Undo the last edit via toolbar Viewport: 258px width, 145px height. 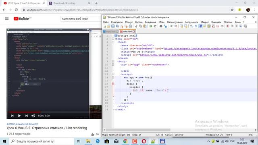(x=150, y=26)
